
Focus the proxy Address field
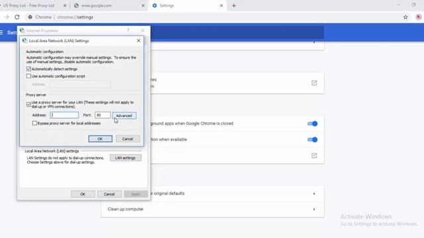(64, 115)
